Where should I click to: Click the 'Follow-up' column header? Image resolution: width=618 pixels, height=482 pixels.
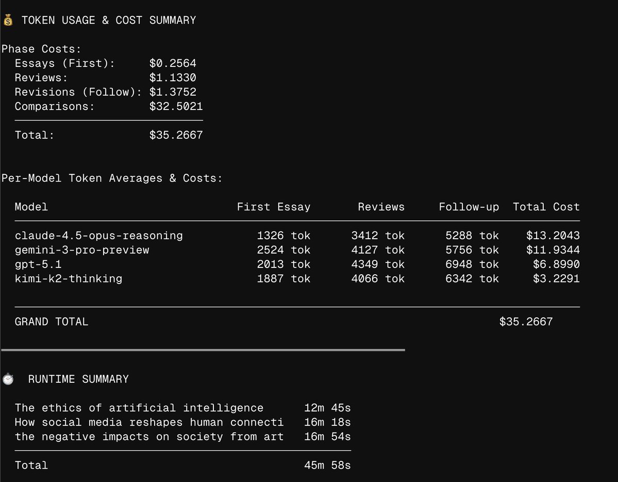point(469,207)
